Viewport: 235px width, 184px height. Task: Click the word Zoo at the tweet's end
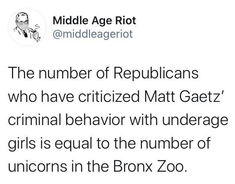[x=170, y=166]
